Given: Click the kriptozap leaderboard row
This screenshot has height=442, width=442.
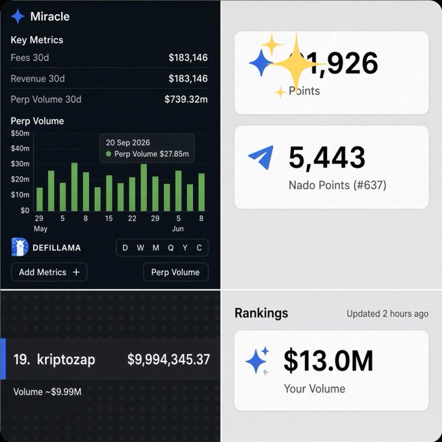Looking at the screenshot, I should [110, 359].
